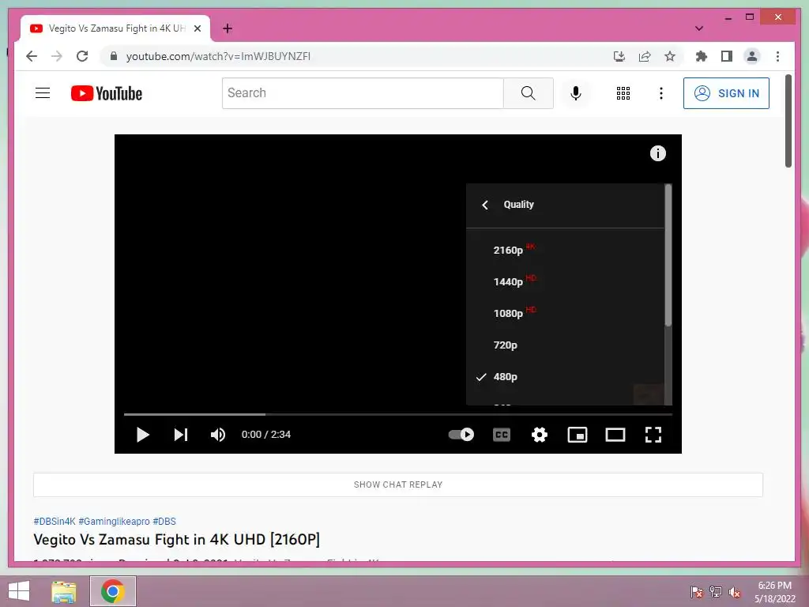Image resolution: width=809 pixels, height=607 pixels.
Task: Close the Vegito Vs Zamasu tab
Action: pos(197,28)
